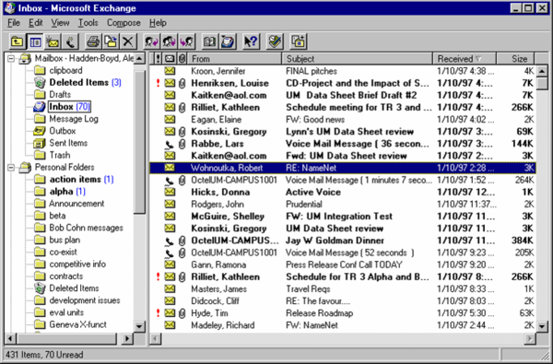Click the envelope icon for Kroon, Jennifer message
Viewport: 553px width, 364px height.
pyautogui.click(x=170, y=71)
